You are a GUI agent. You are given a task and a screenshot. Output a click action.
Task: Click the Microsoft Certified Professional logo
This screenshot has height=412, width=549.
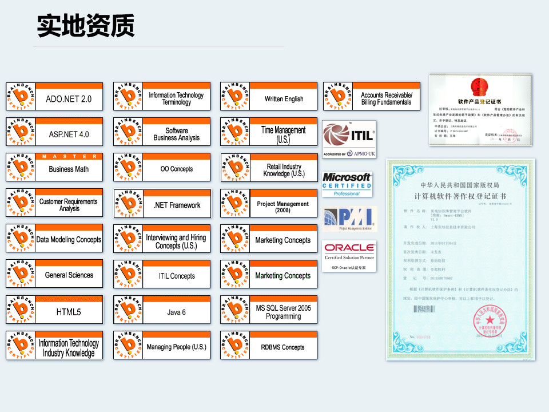347,184
